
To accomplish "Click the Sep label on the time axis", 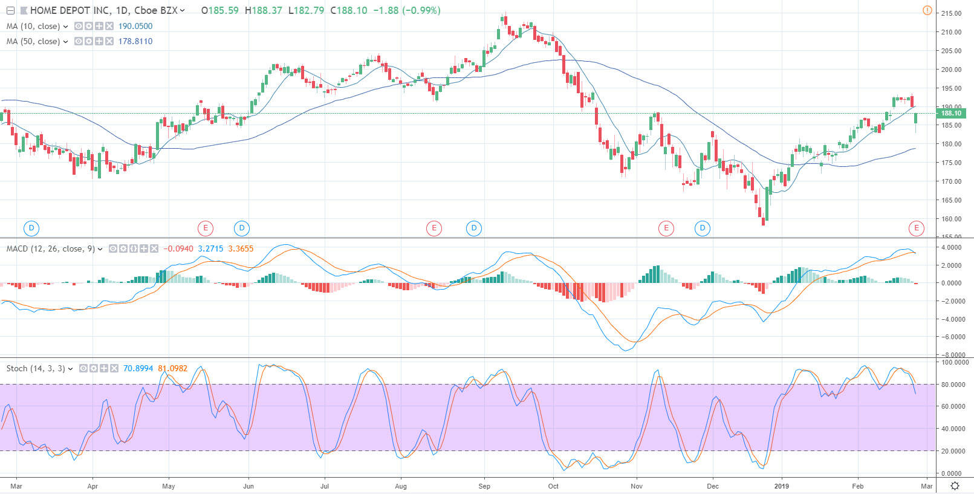I will pyautogui.click(x=484, y=486).
